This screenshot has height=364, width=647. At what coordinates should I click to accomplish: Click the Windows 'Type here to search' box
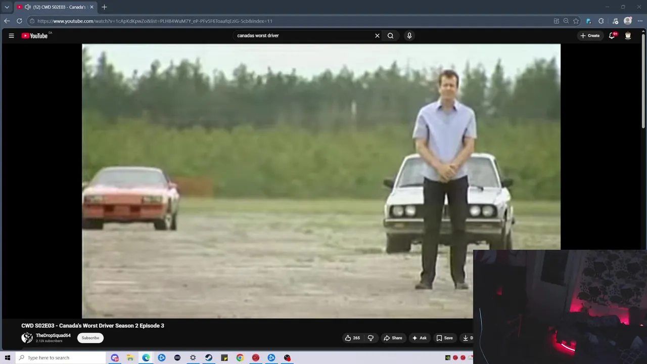click(60, 358)
